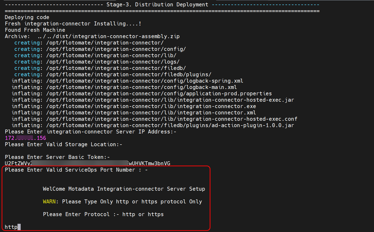The width and height of the screenshot is (374, 232).
Task: Click the Deploying code line
Action: (x=27, y=17)
